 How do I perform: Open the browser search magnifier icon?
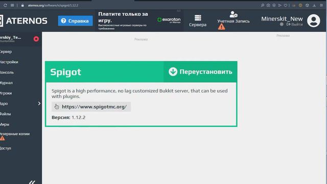click(x=263, y=6)
